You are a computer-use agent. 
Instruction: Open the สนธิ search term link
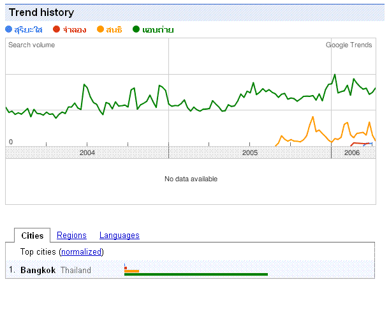coord(114,30)
